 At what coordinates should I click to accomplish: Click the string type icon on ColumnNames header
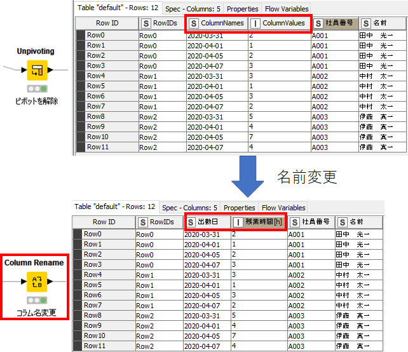tap(194, 24)
